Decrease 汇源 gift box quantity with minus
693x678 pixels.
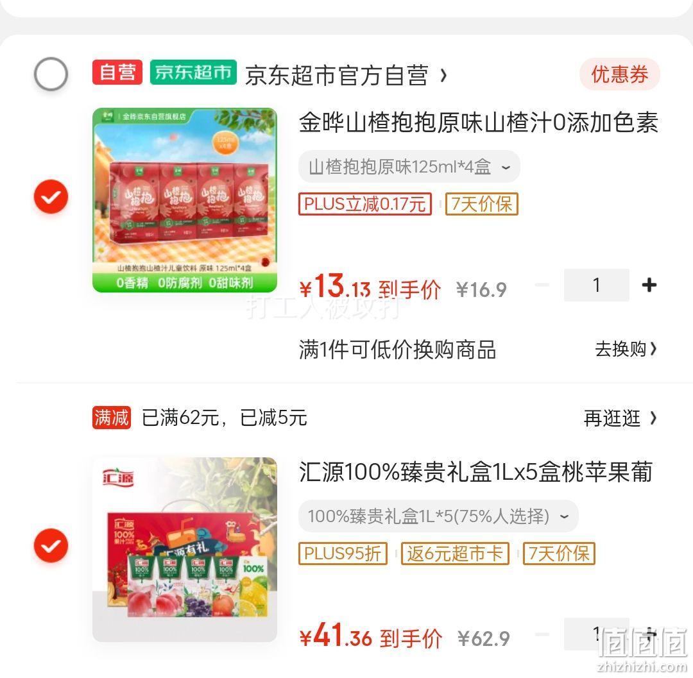pyautogui.click(x=542, y=635)
